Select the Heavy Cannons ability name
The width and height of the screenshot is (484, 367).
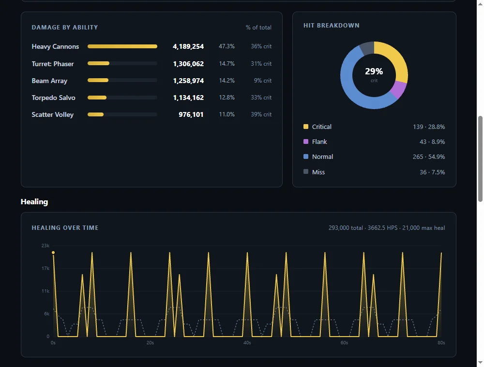tap(55, 46)
